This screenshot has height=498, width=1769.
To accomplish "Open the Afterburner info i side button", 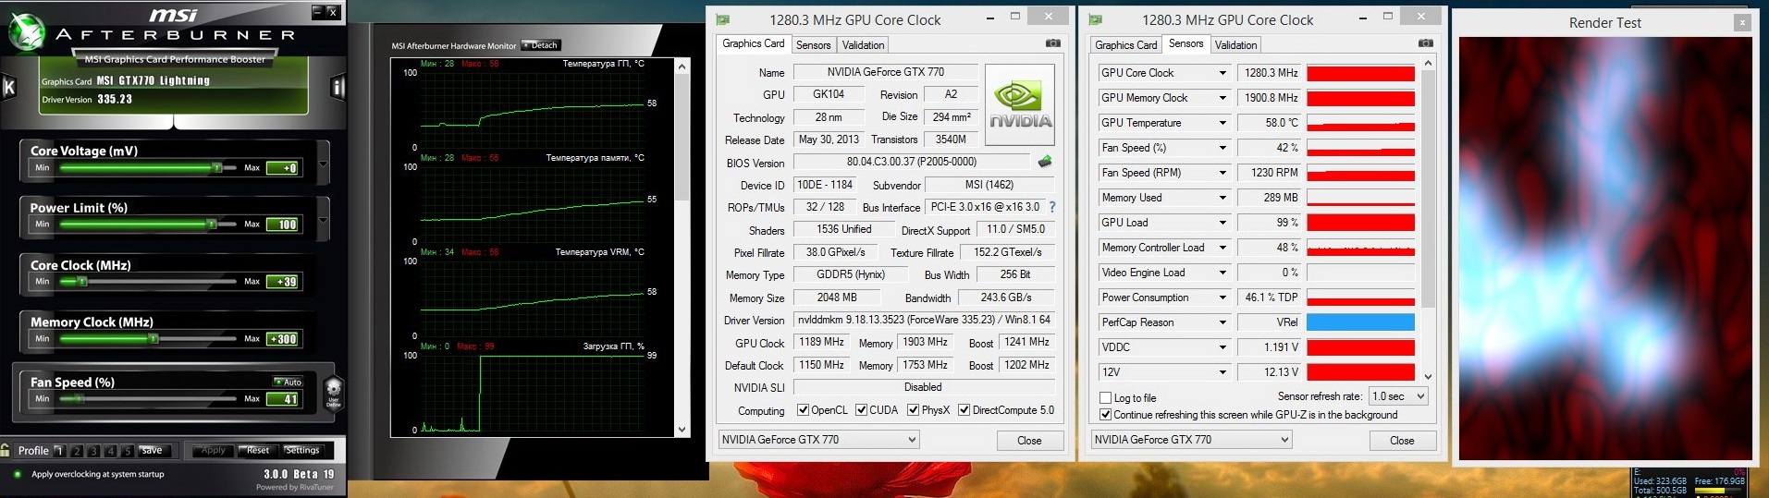I will [338, 88].
